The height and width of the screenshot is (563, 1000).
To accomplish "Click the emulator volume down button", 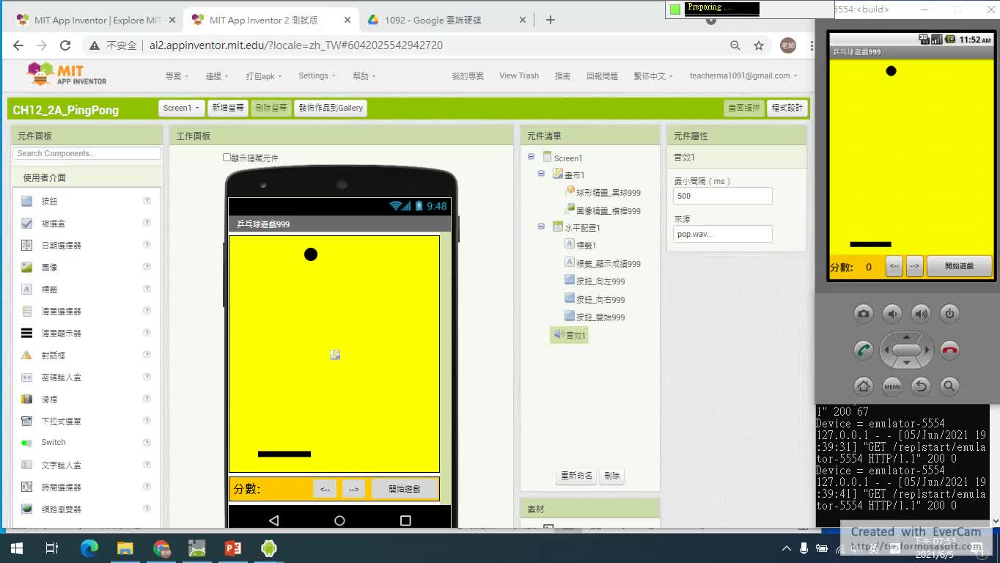I will (892, 314).
